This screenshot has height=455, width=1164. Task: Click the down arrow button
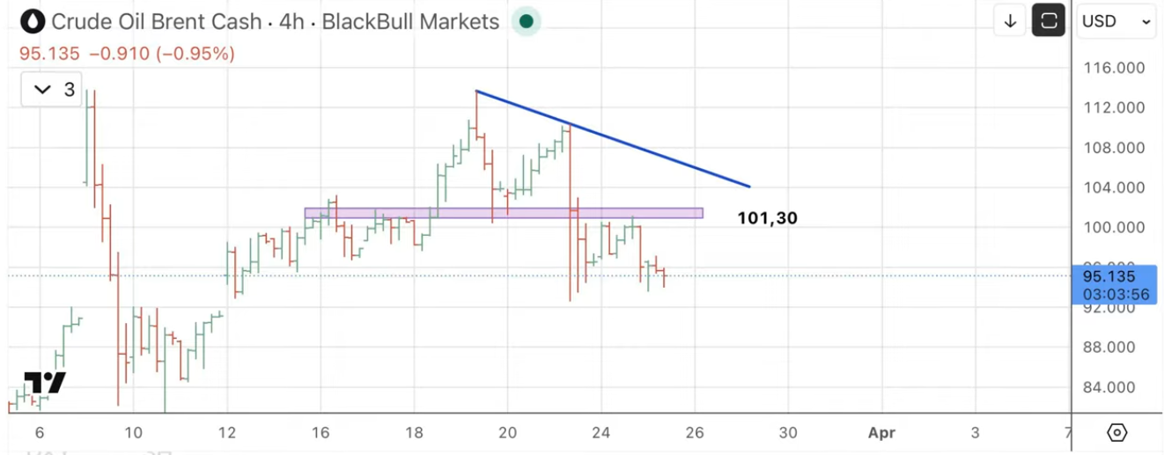[1010, 21]
